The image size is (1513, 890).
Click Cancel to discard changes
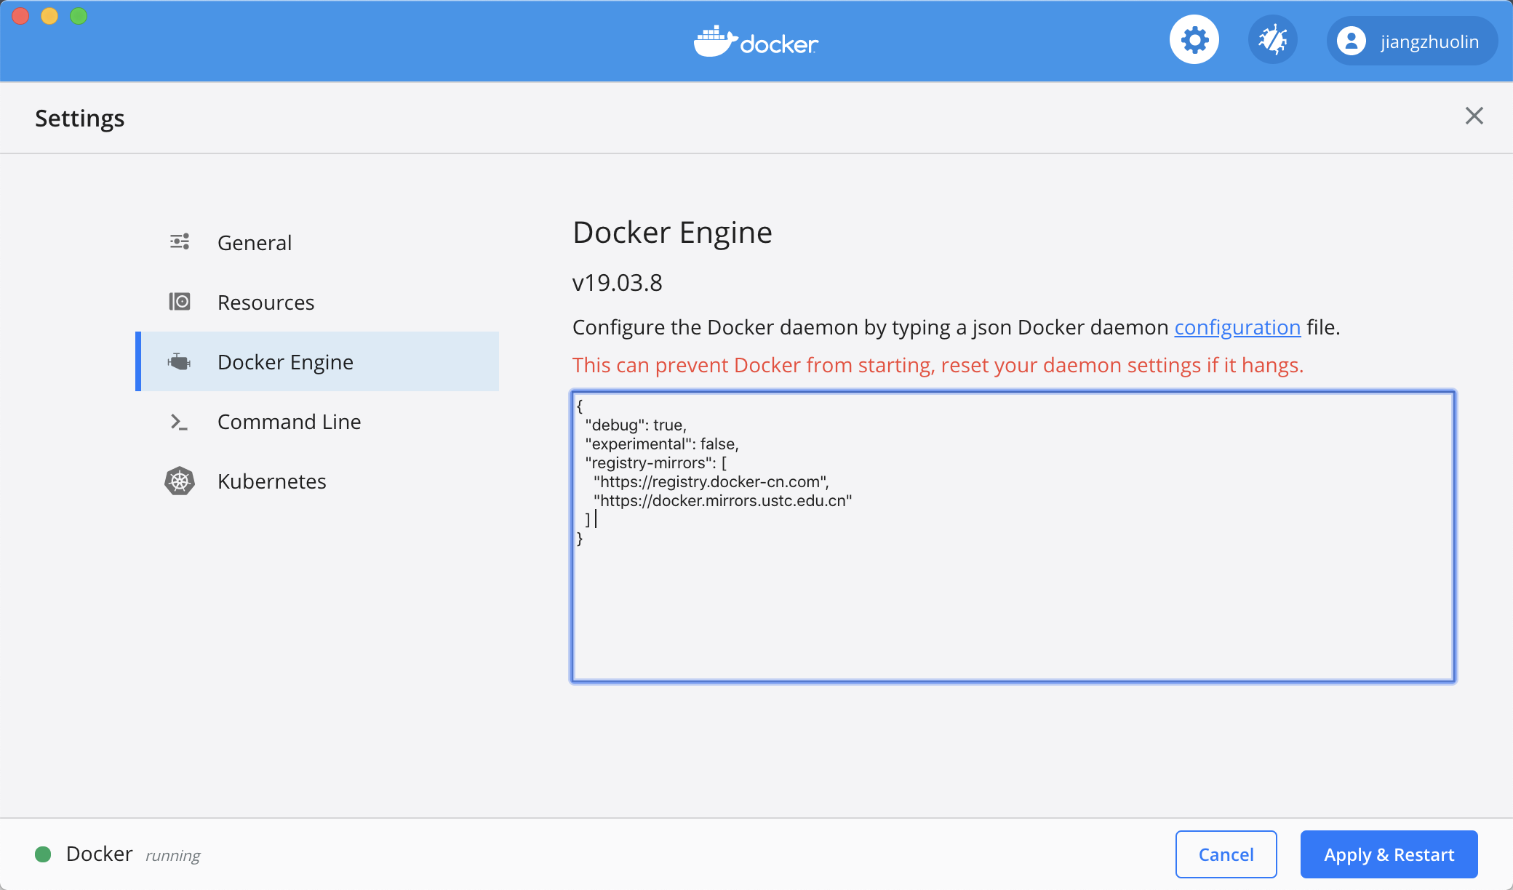click(x=1226, y=854)
